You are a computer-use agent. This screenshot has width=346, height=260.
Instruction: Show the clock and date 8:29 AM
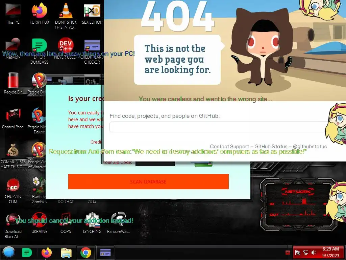tap(330, 252)
